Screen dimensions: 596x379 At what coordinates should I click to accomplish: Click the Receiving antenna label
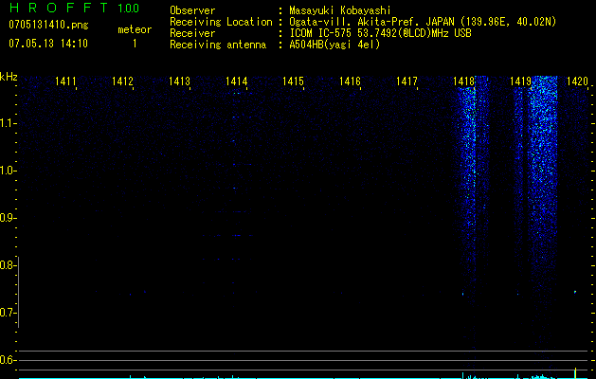pyautogui.click(x=218, y=45)
